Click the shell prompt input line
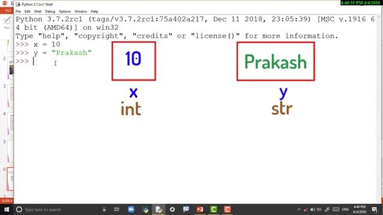Viewport: 383px width, 215px height. tap(196, 62)
